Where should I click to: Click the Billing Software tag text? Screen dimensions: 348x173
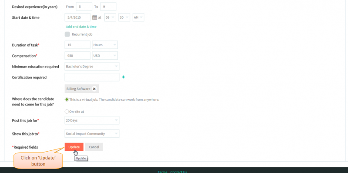78,89
